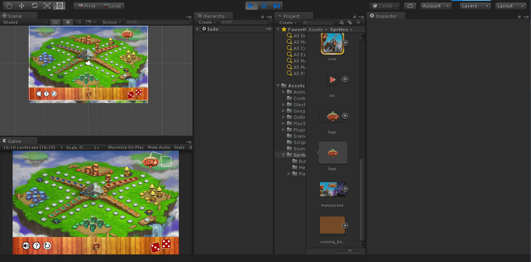Switch to the Inspector tab
The height and width of the screenshot is (262, 531).
[386, 16]
